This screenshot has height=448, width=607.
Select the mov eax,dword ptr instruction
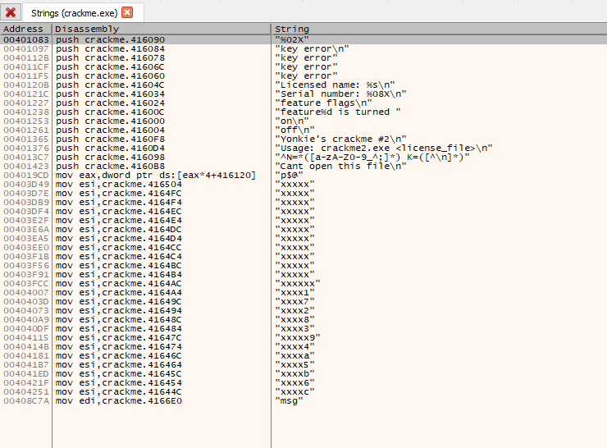[156, 175]
